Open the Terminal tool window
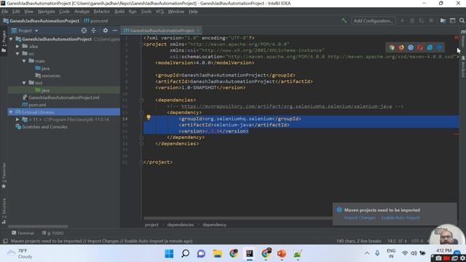 (x=23, y=233)
